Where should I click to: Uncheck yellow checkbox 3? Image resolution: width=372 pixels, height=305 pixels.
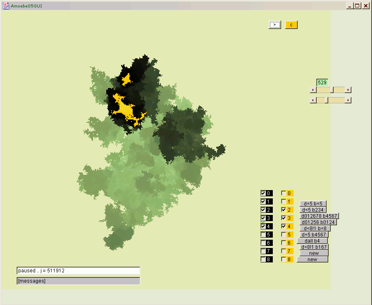[x=284, y=218]
